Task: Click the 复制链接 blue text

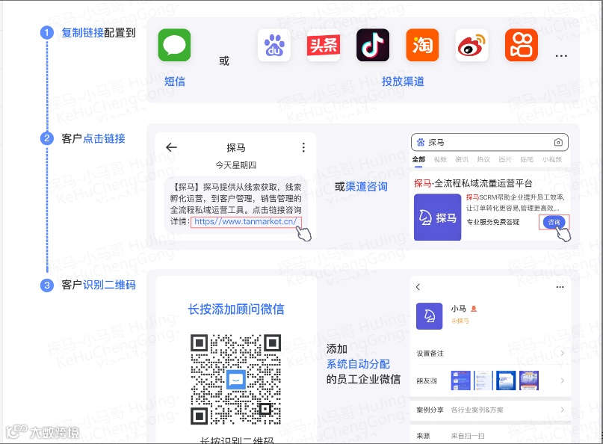Action: pos(83,33)
